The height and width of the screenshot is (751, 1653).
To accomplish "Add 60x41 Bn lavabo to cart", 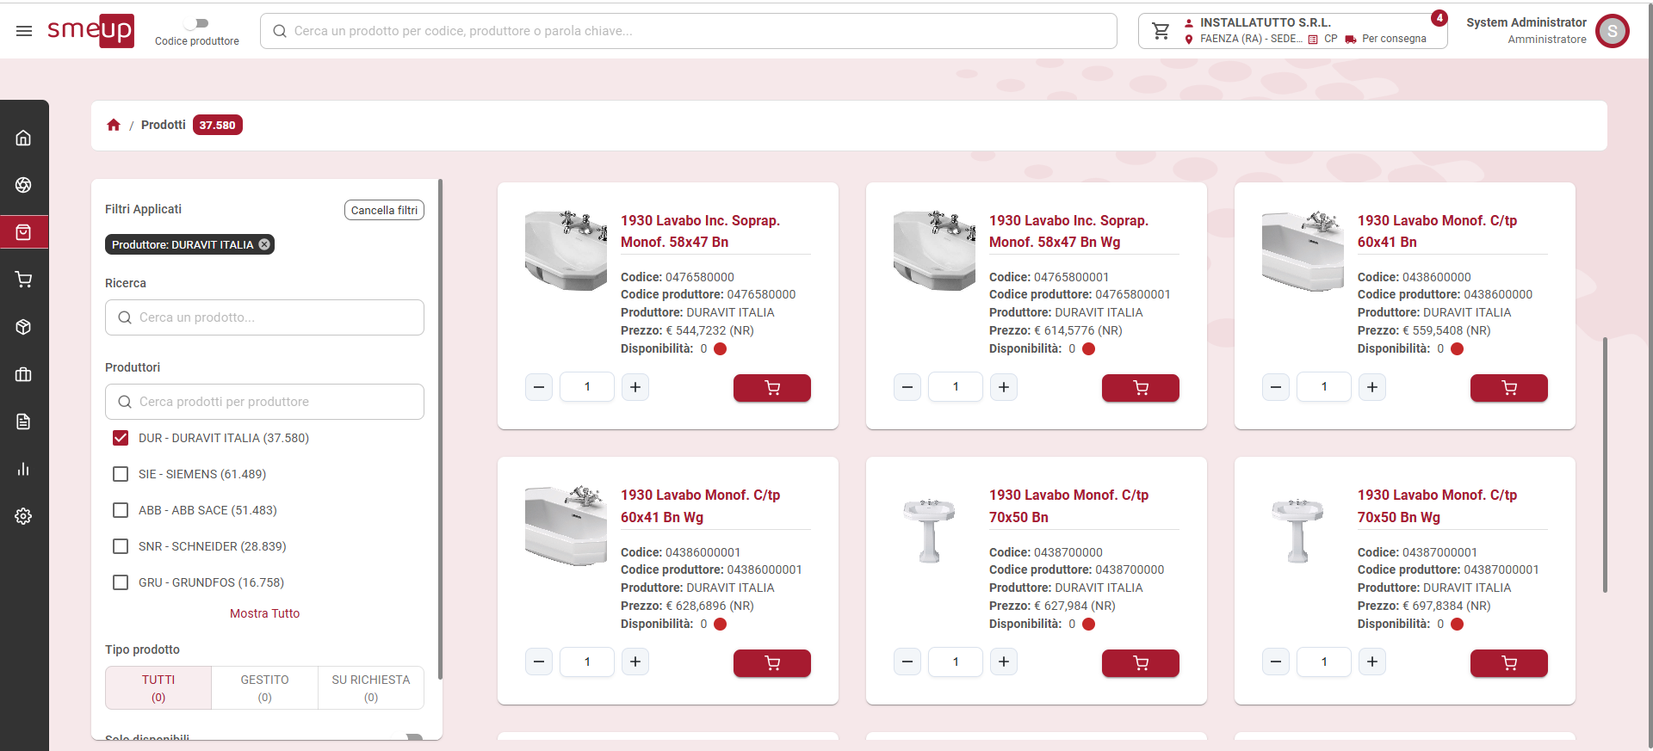I will coord(1509,388).
